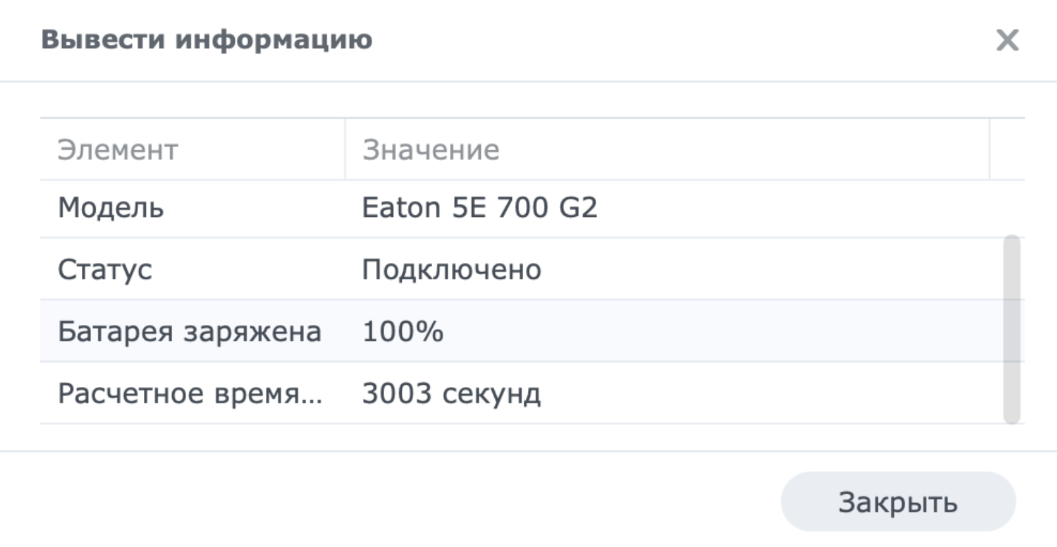Select the truncated Расчетное время… label
This screenshot has height=547, width=1057.
click(x=190, y=393)
